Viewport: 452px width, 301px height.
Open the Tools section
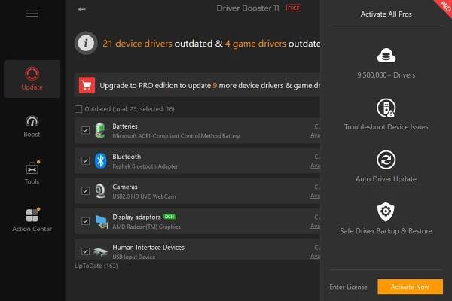(32, 172)
